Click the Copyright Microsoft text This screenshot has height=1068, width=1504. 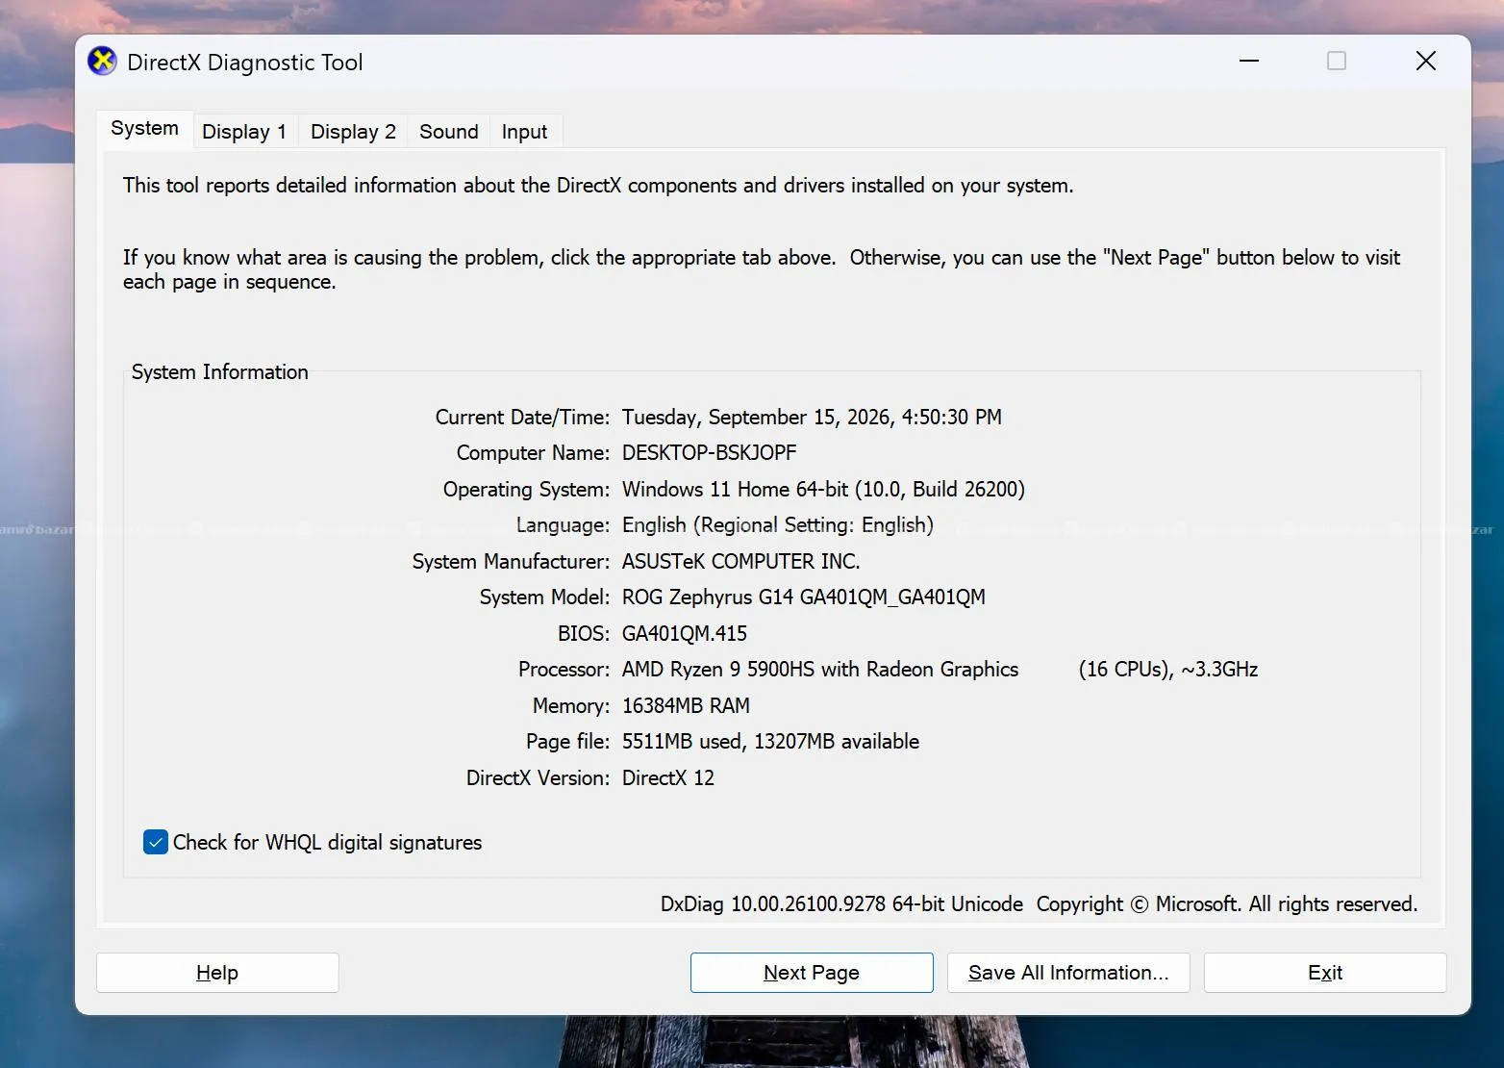point(1227,904)
